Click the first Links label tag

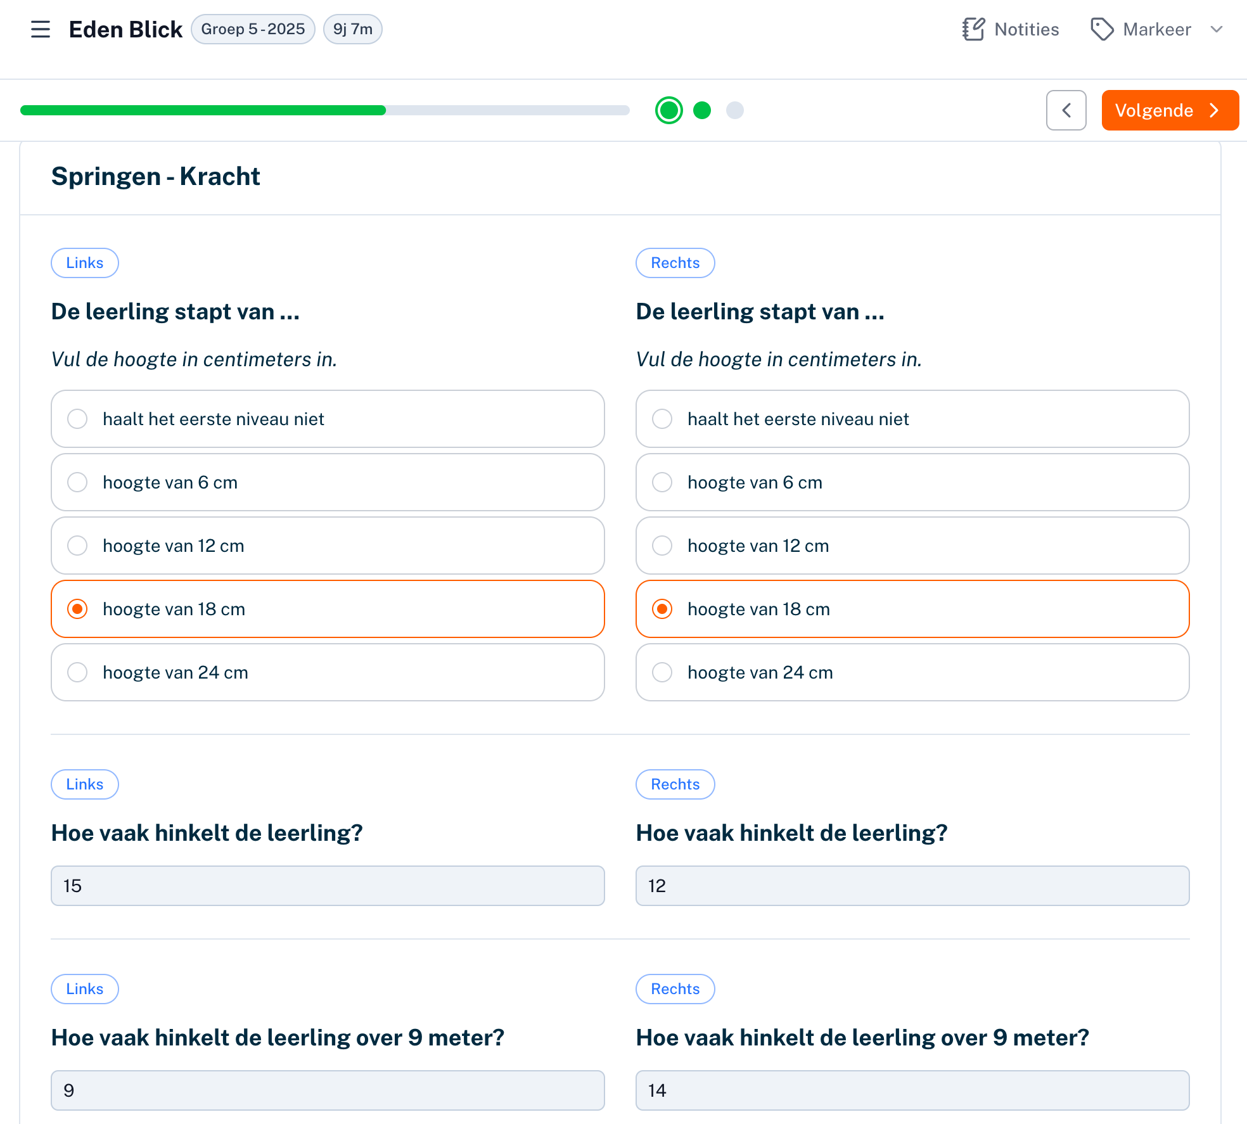click(85, 263)
